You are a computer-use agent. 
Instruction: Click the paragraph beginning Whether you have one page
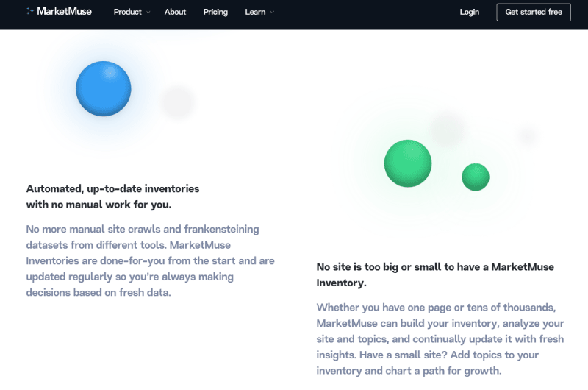[x=440, y=339]
